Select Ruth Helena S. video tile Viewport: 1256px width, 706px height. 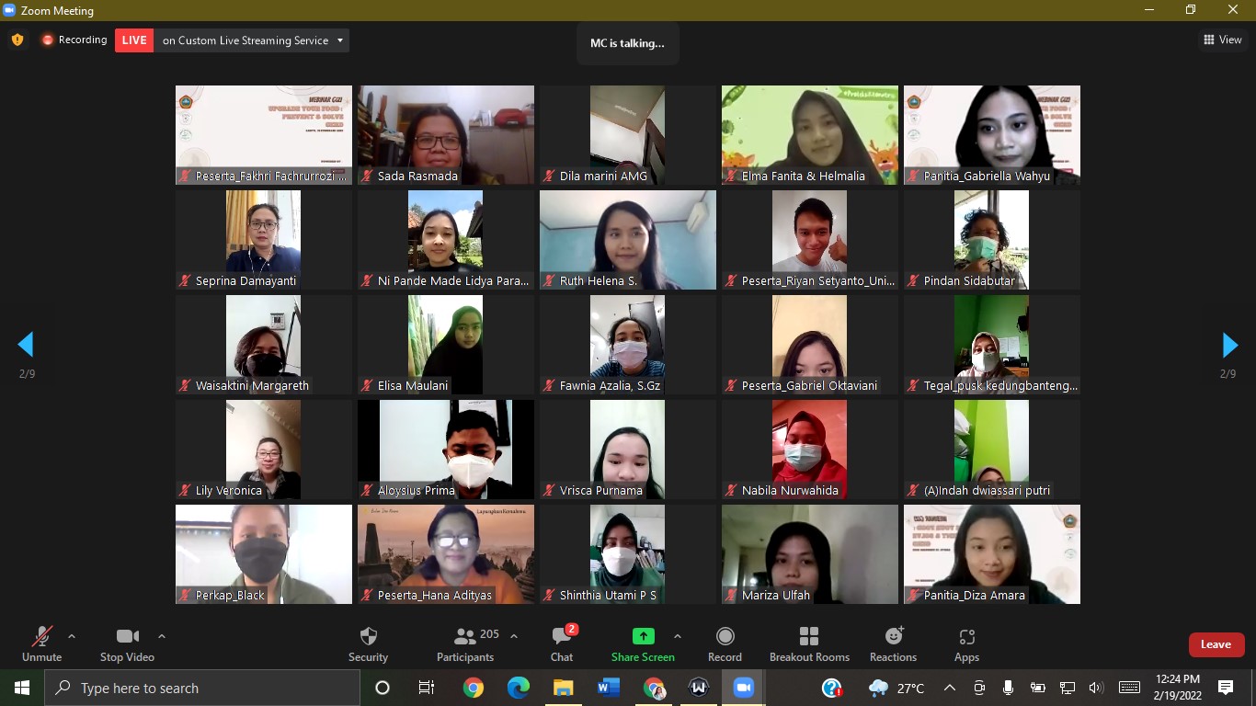pyautogui.click(x=627, y=240)
